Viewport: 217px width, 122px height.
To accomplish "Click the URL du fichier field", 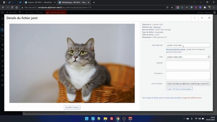I will pos(188,84).
